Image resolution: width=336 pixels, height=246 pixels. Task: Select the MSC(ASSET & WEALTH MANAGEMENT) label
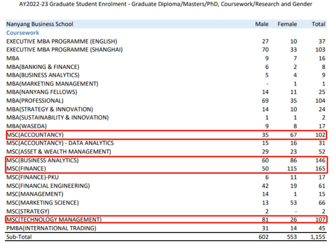58,152
